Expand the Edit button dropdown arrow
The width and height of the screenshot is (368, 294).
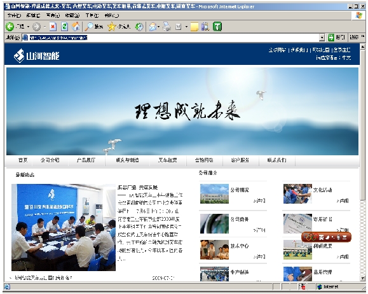(186, 27)
